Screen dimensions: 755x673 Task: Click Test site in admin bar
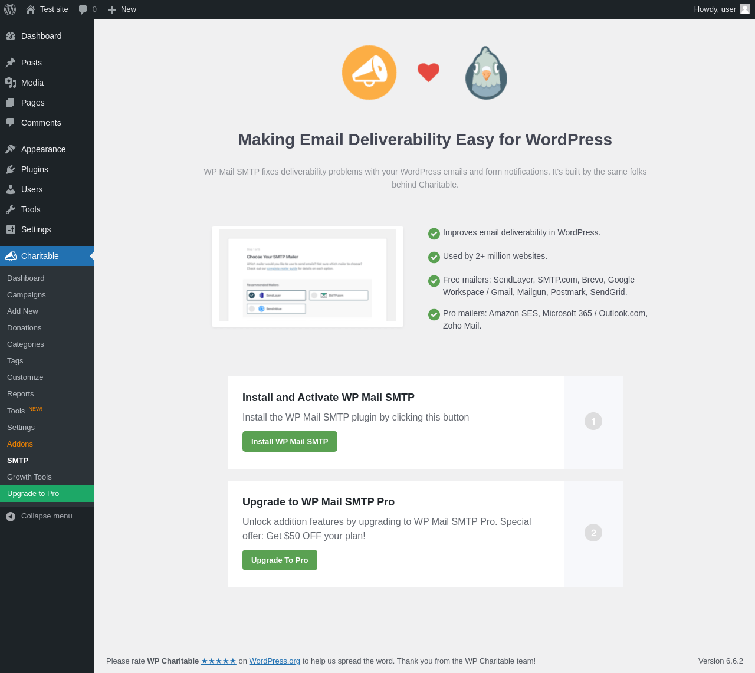click(47, 9)
